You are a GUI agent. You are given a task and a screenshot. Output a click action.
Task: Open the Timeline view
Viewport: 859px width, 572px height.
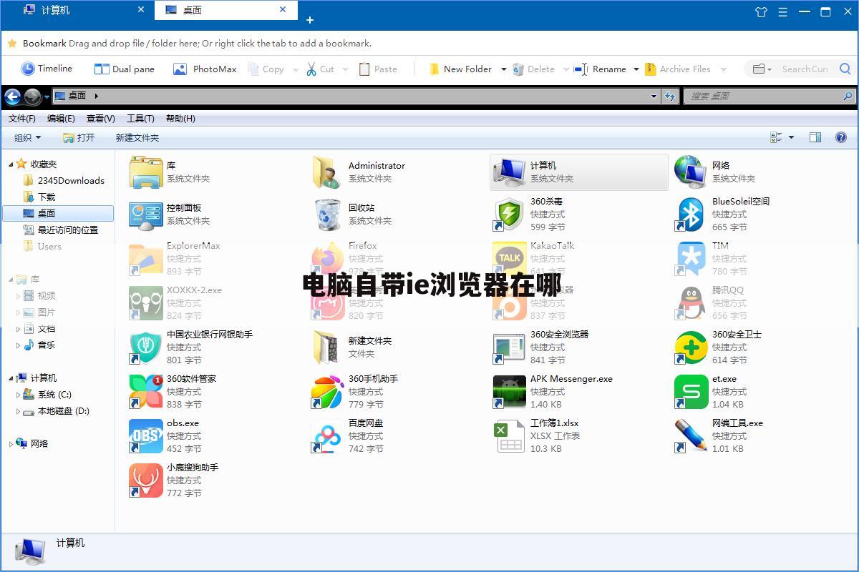click(x=47, y=69)
